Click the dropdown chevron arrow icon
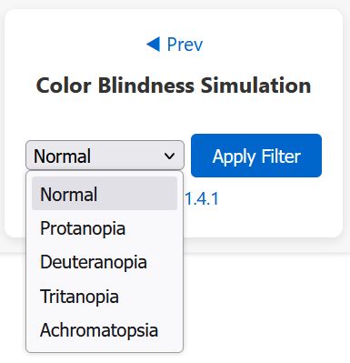Image resolution: width=350 pixels, height=363 pixels. pos(169,156)
